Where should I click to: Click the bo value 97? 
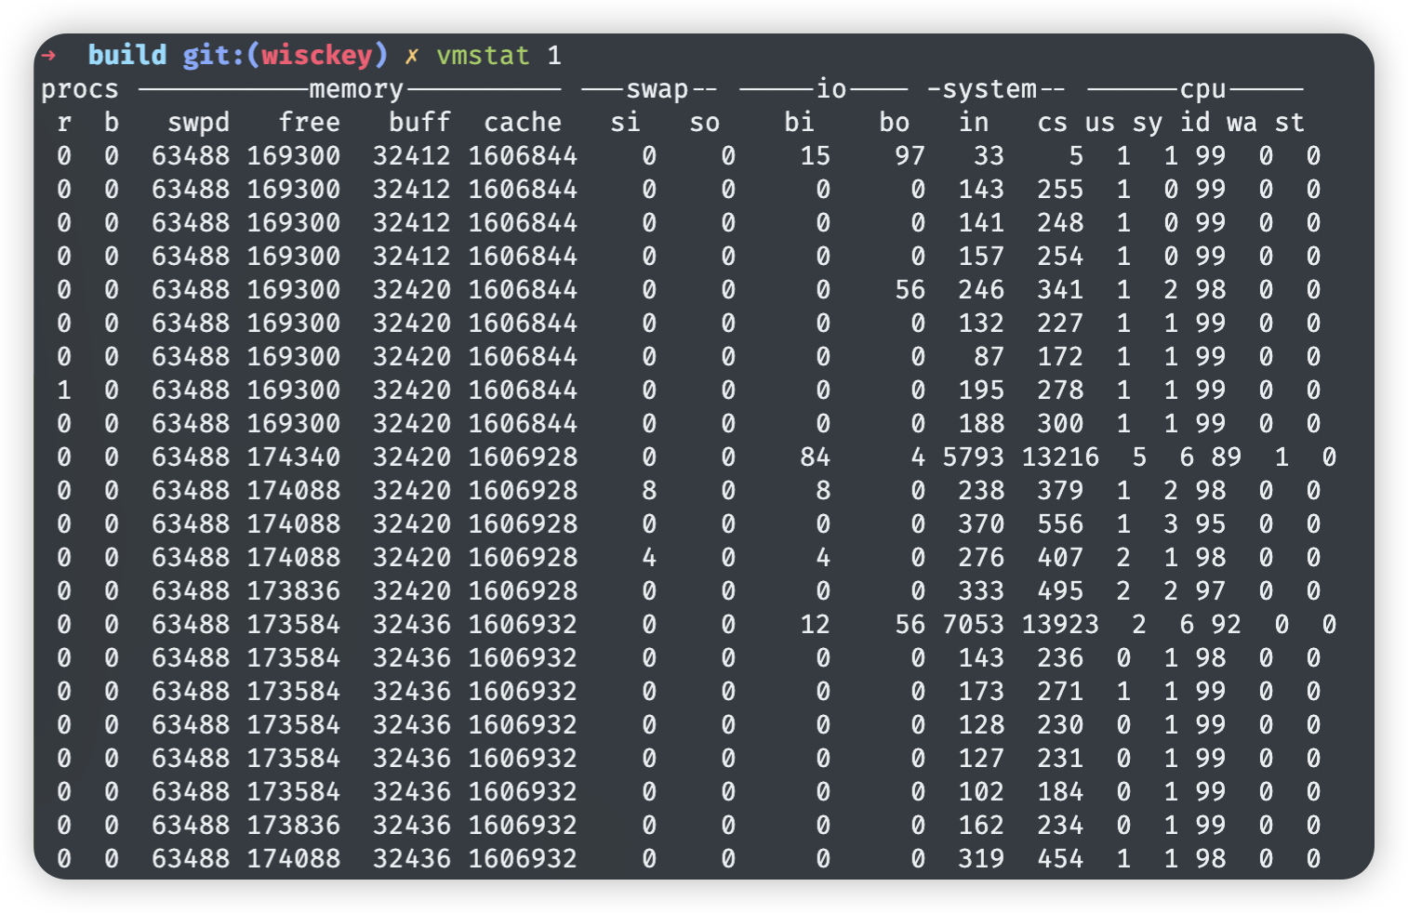[x=910, y=156]
